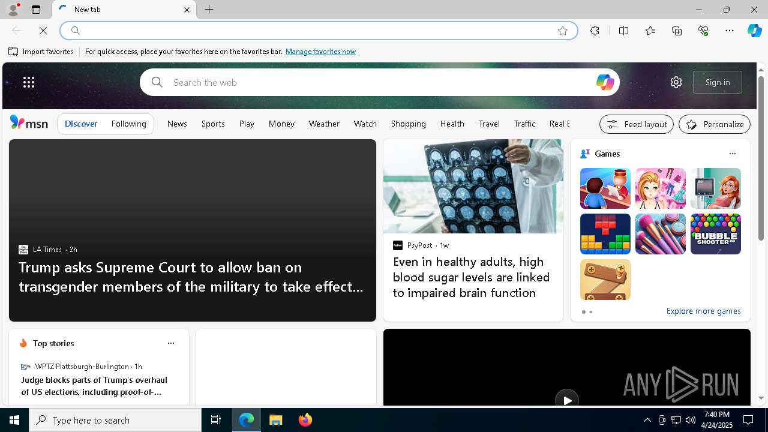Image resolution: width=768 pixels, height=432 pixels.
Task: Click the Copilot icon in web search box
Action: pyautogui.click(x=605, y=82)
